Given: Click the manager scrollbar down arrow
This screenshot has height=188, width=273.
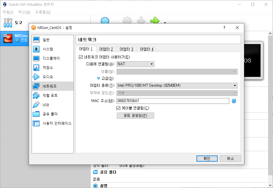Looking at the screenshot, I should [x=270, y=185].
